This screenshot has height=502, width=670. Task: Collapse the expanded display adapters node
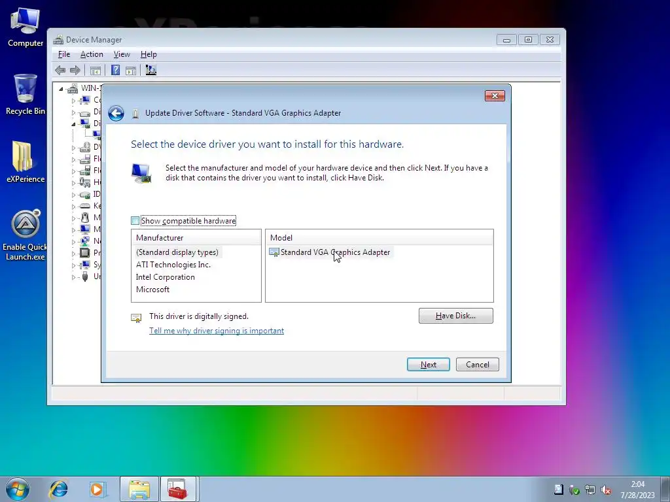point(73,124)
